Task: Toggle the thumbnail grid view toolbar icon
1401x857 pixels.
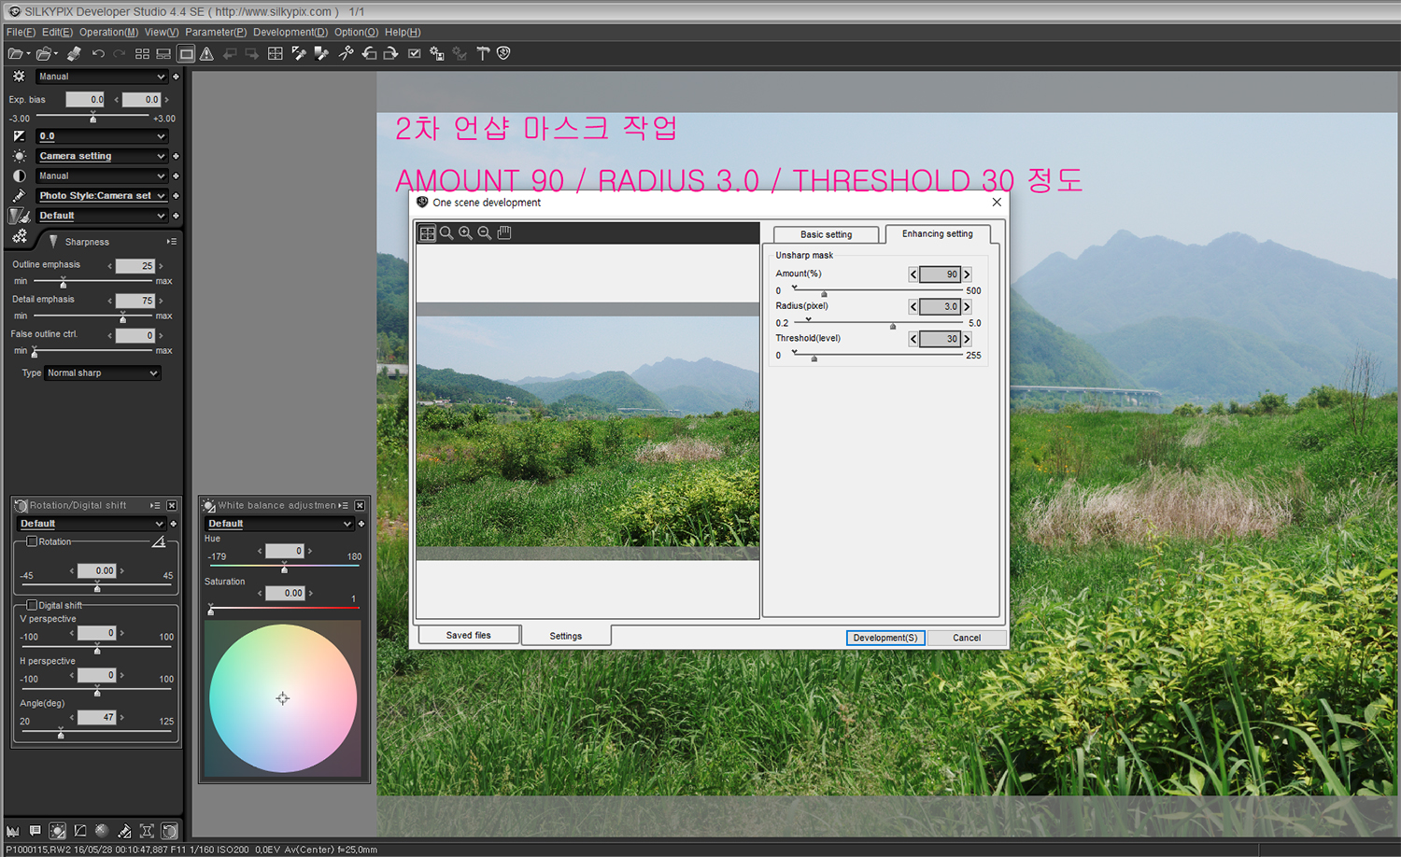Action: point(142,54)
